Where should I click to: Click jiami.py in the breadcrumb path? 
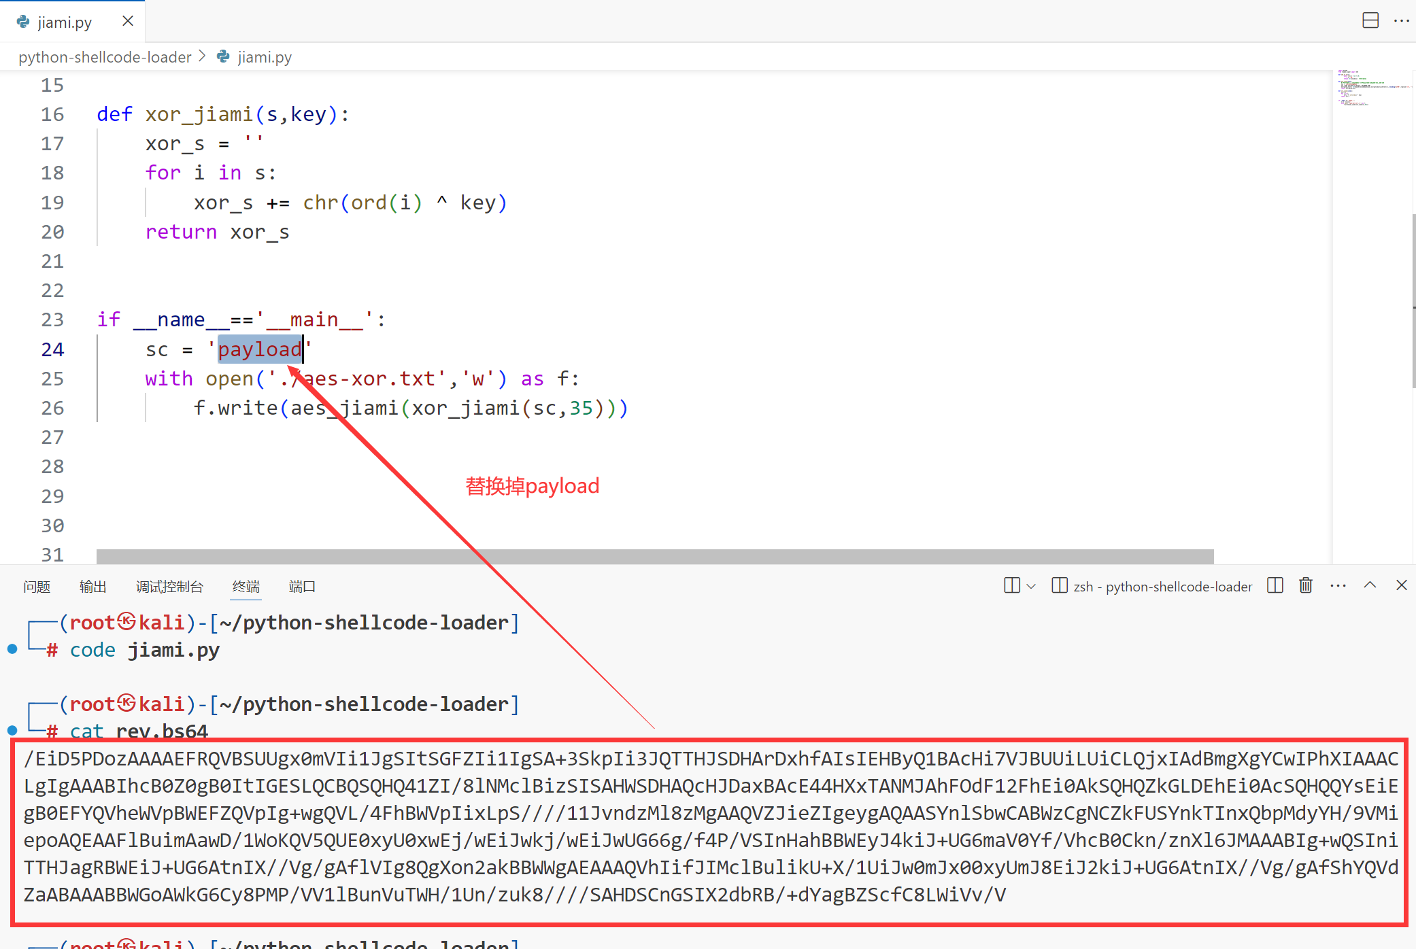click(x=264, y=57)
